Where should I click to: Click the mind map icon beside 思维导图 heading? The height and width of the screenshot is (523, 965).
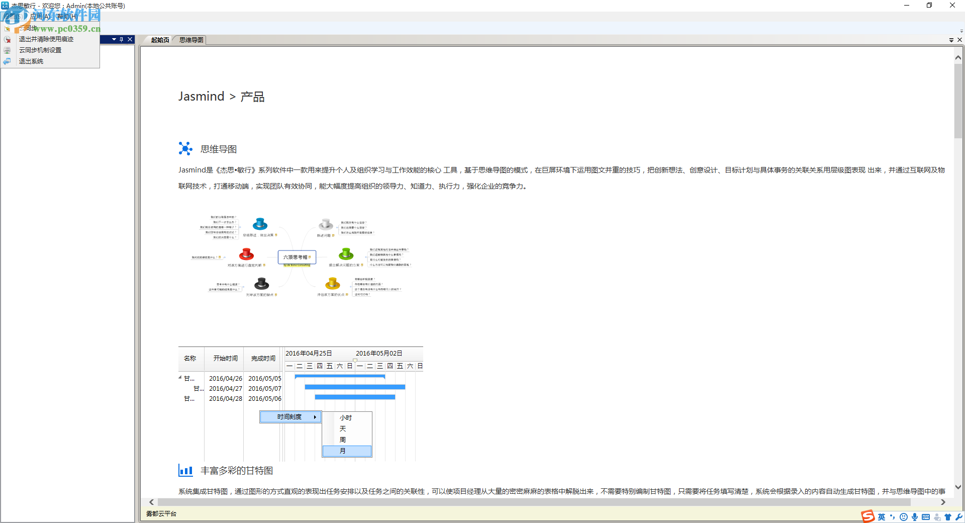pos(185,148)
